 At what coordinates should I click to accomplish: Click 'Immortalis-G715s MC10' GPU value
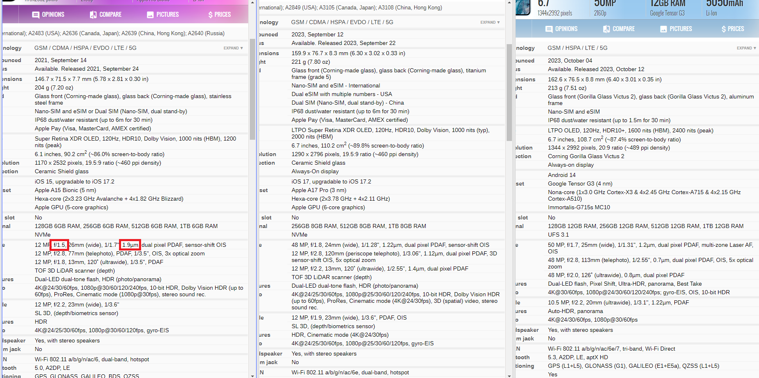[579, 207]
